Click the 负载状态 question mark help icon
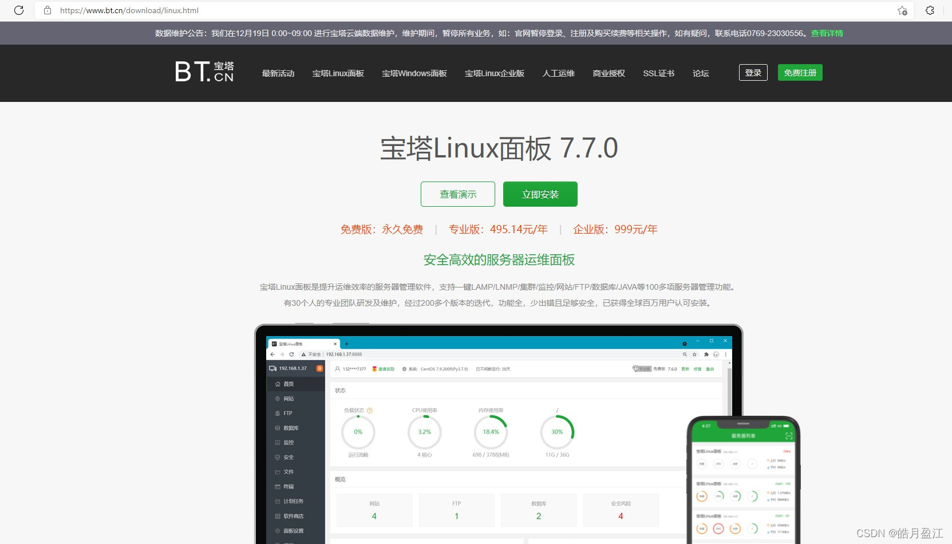Screen dimensions: 952x544 pos(370,411)
